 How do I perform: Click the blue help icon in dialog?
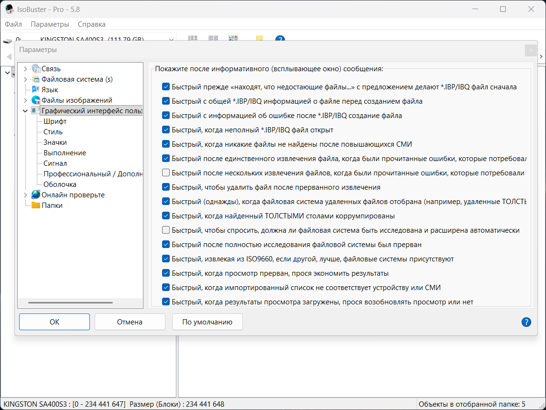tap(526, 322)
